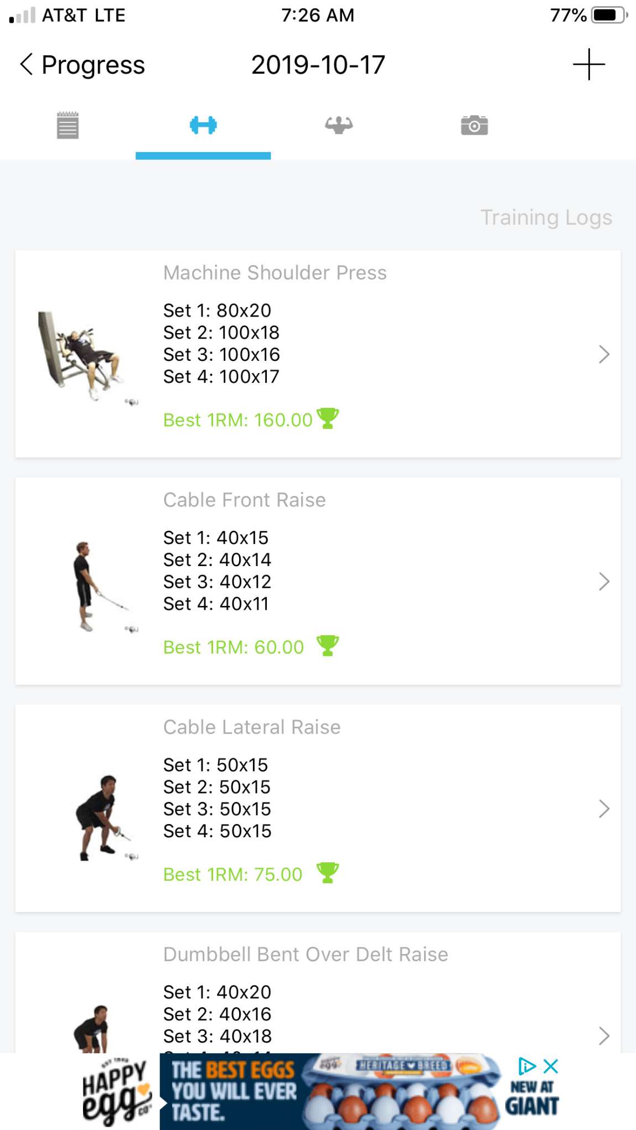
Task: Tap the Training Logs link
Action: 546,217
